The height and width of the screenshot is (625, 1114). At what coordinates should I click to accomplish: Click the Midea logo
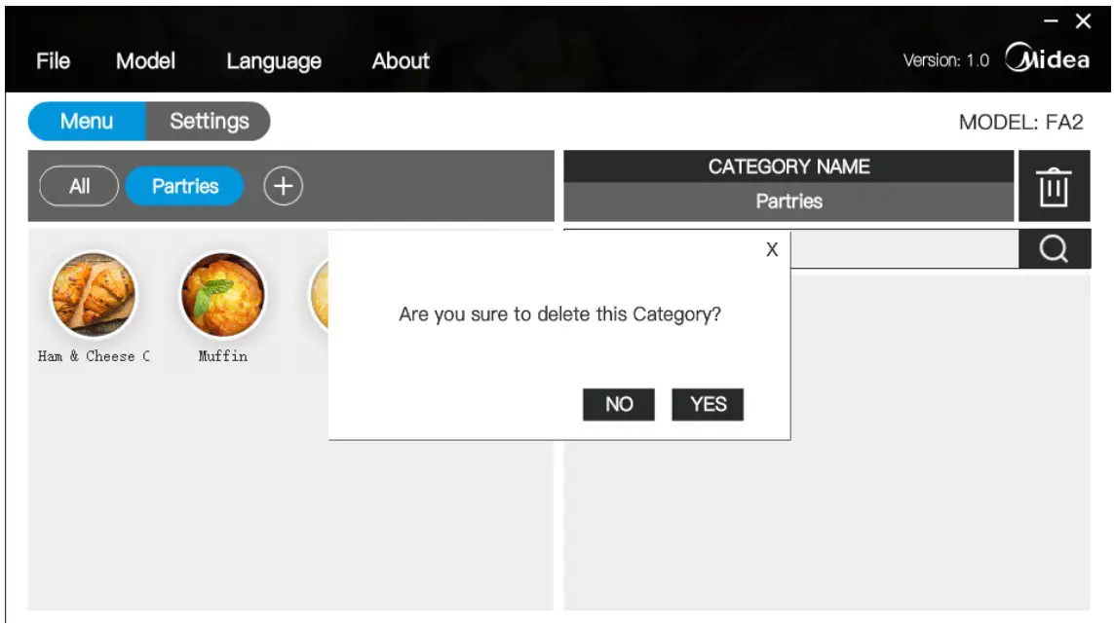point(1048,58)
